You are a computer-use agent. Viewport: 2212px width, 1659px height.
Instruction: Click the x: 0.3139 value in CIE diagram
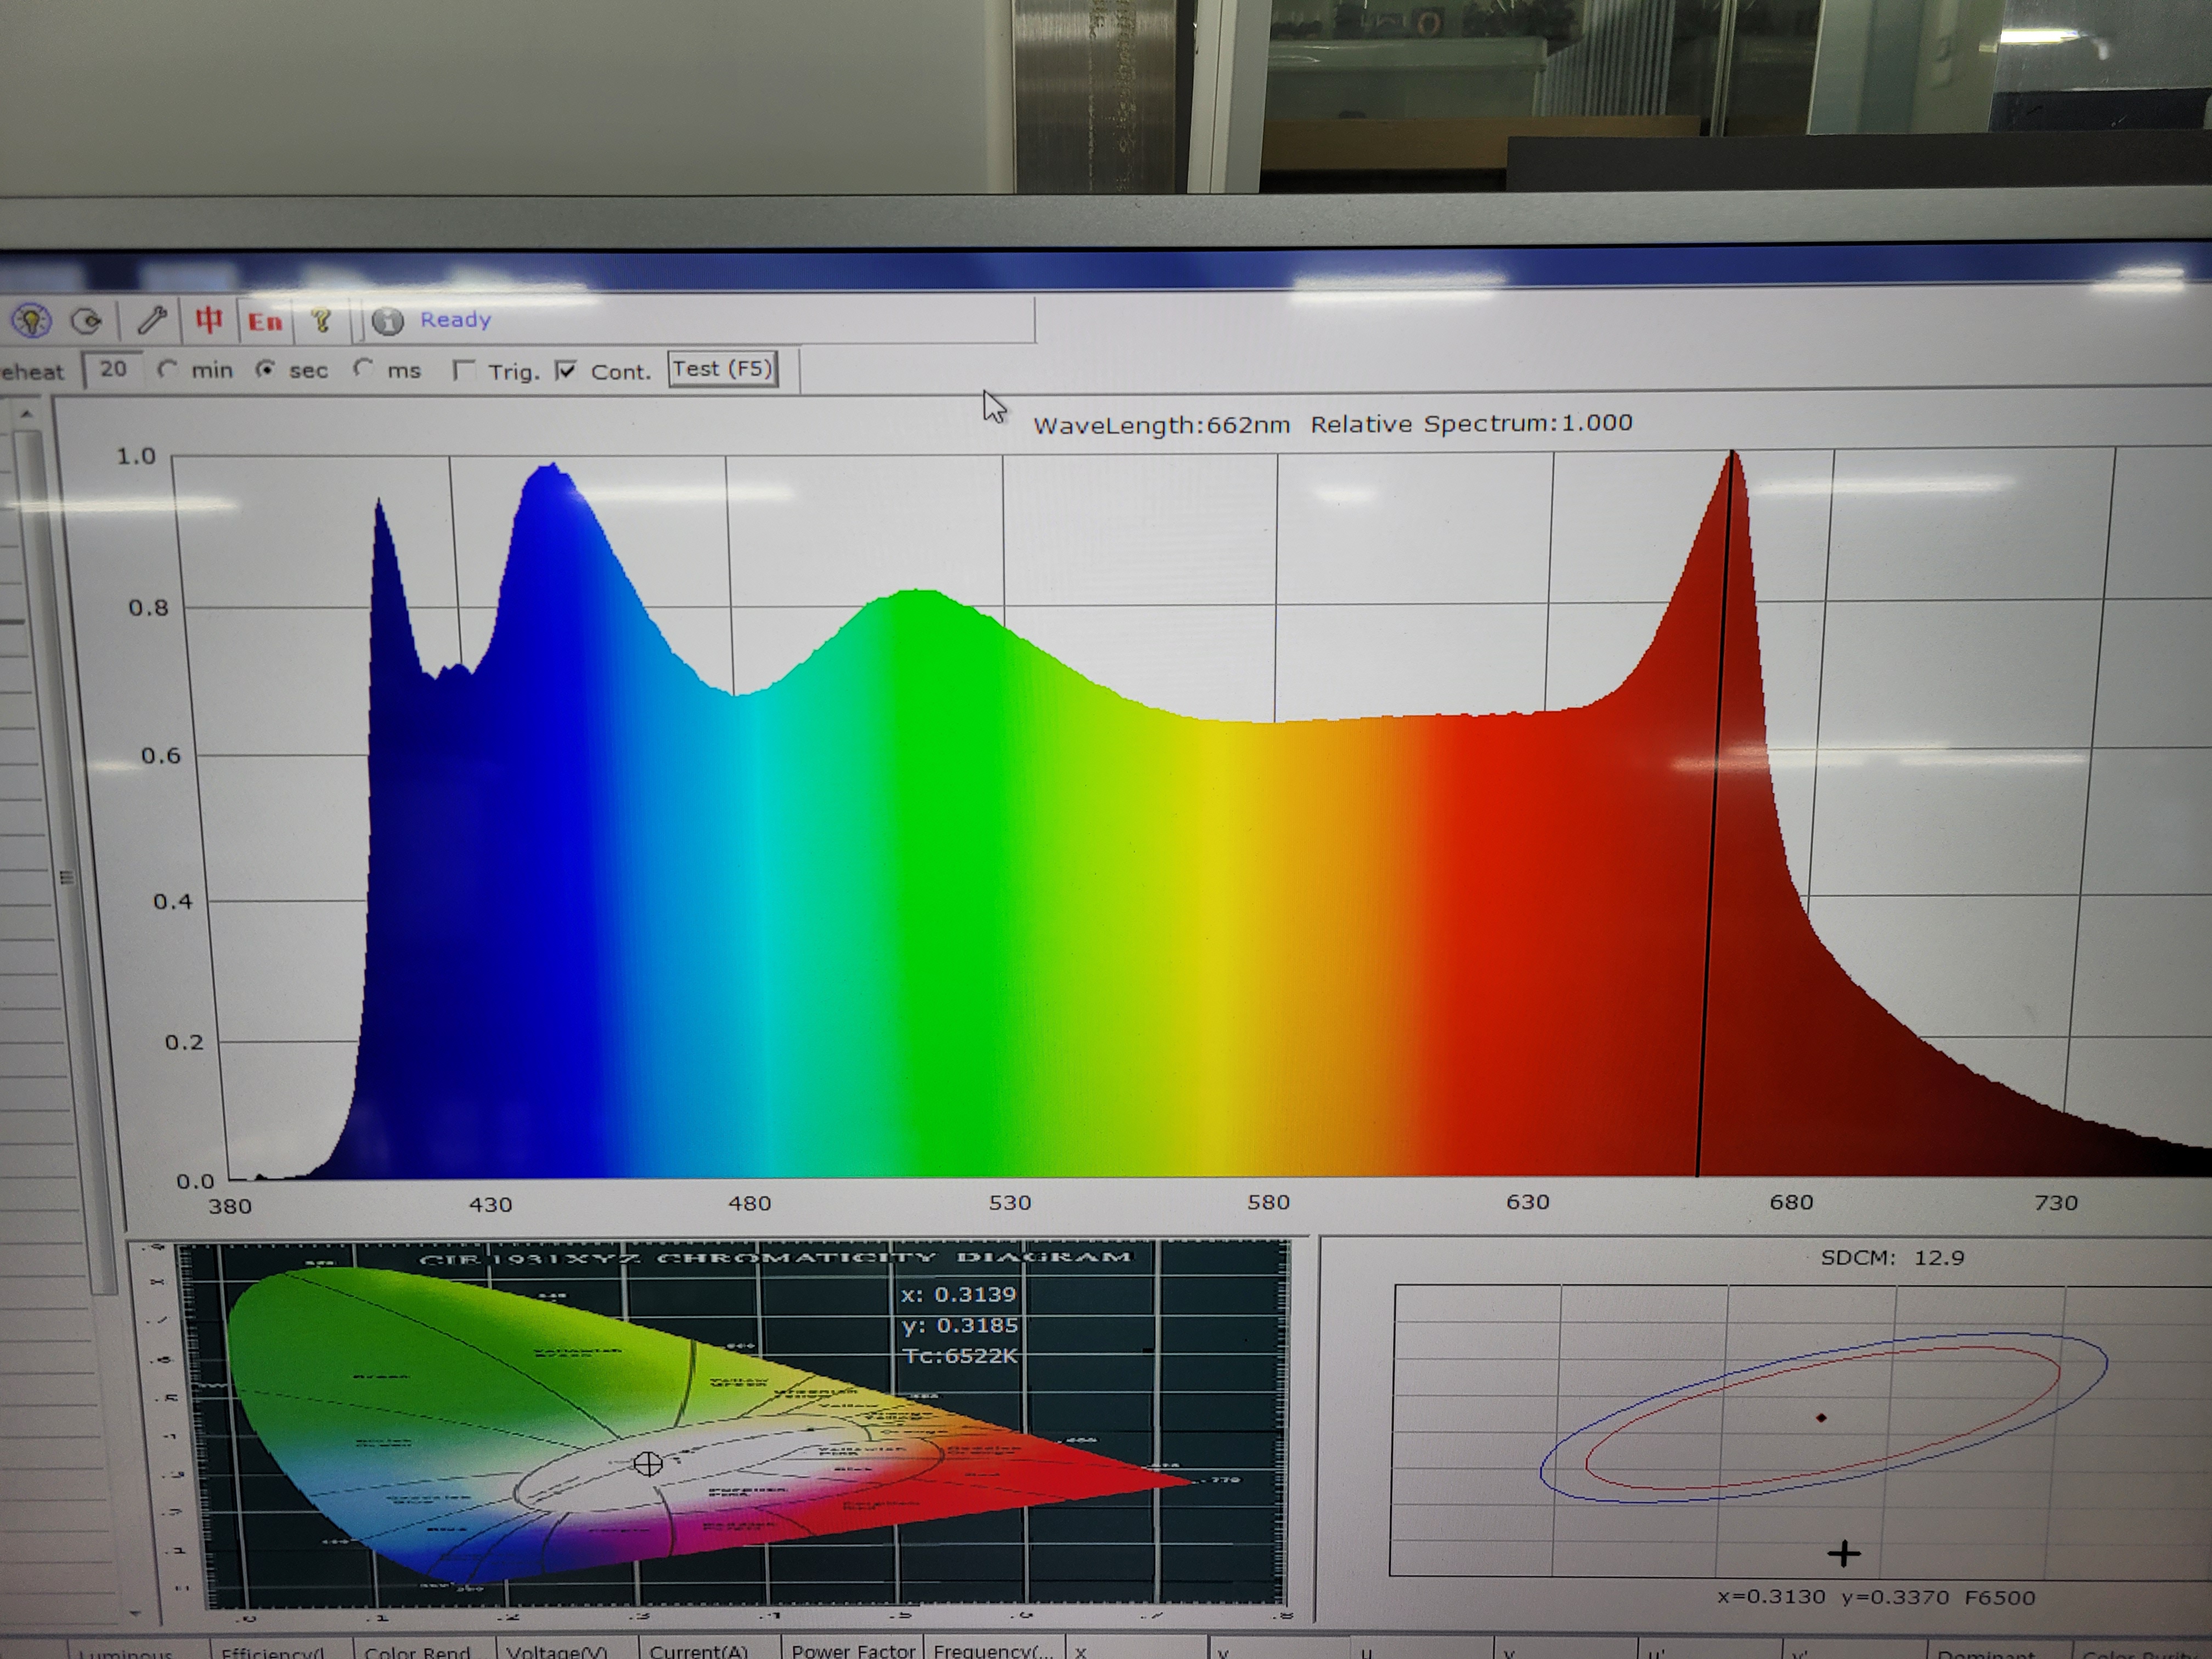(x=958, y=1295)
